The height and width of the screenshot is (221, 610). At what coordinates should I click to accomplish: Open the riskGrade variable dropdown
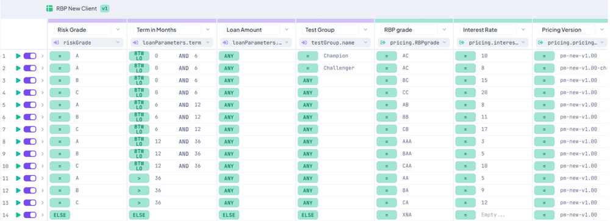118,43
